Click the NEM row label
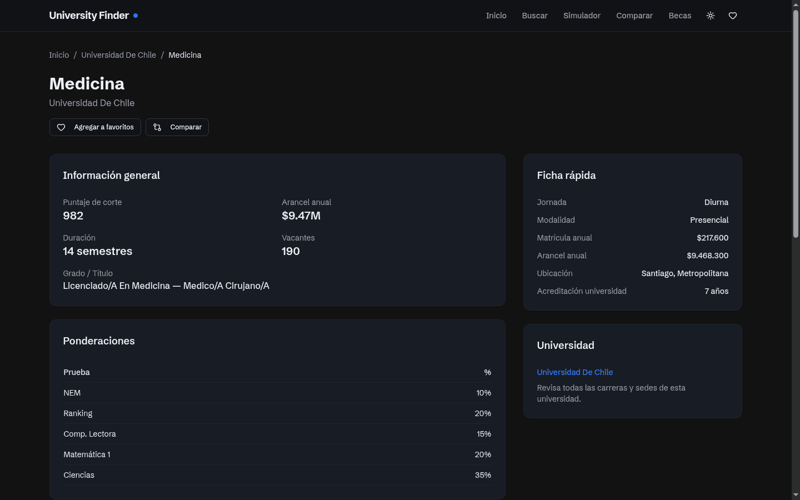This screenshot has width=800, height=500. tap(72, 393)
